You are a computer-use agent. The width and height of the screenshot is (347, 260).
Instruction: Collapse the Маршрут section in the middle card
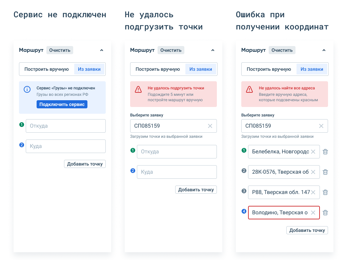click(213, 50)
